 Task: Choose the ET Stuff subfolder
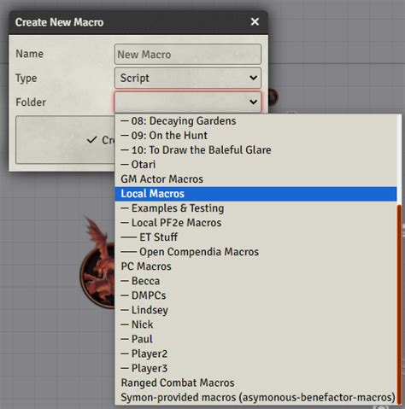[255, 237]
